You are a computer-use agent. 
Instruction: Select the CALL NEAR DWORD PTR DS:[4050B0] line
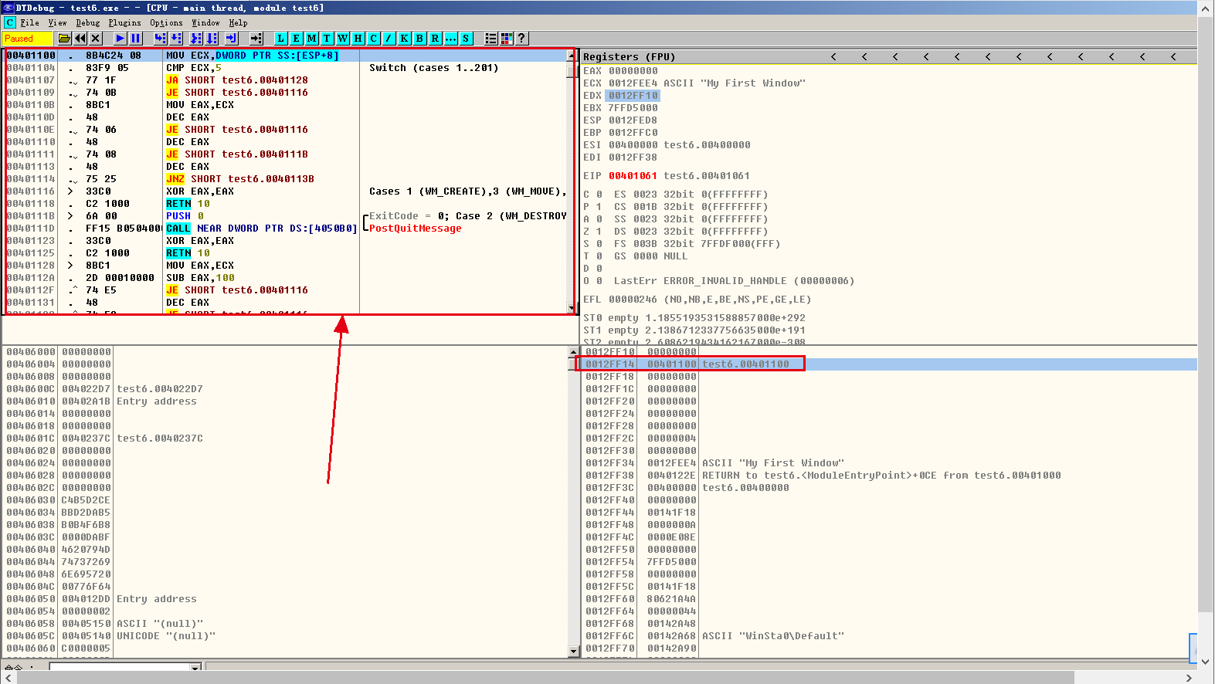(x=262, y=229)
